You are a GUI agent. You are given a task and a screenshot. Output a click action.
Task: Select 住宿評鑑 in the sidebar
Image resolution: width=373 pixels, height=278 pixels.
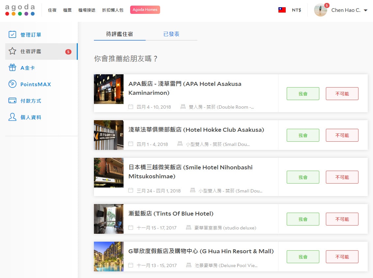coord(42,51)
